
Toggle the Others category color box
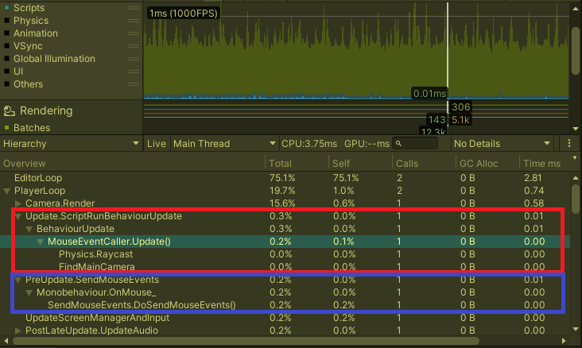6,84
